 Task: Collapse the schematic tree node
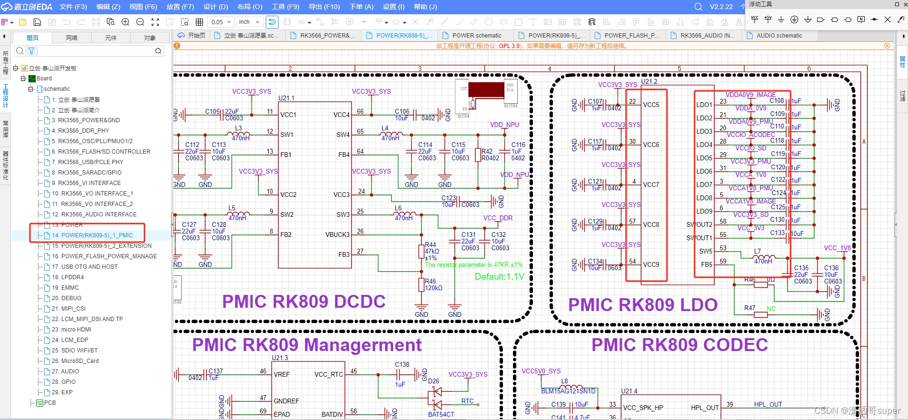30,89
